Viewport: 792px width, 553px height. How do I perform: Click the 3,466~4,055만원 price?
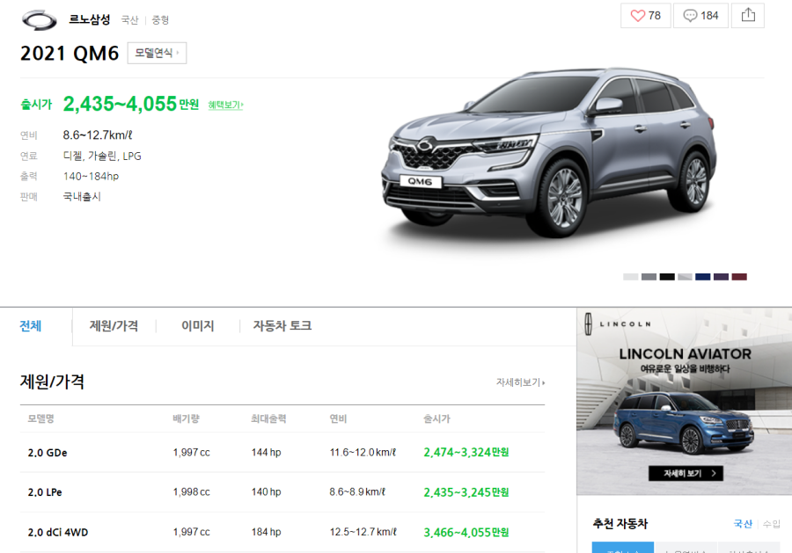(x=466, y=532)
